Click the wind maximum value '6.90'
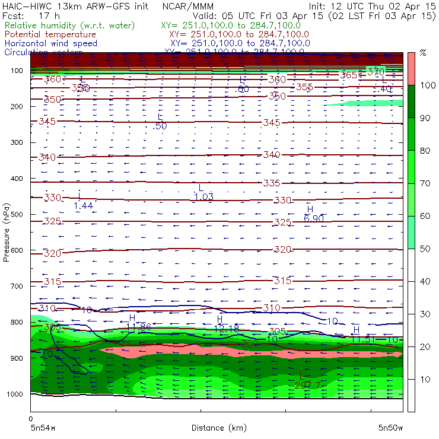 pos(314,218)
